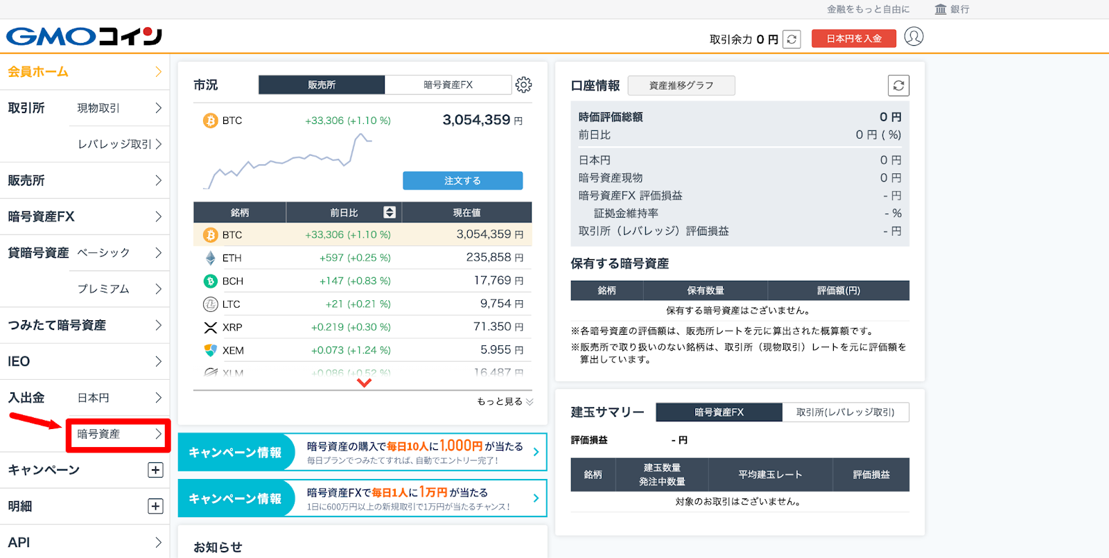Toggle the 前日比 sort icon
The height and width of the screenshot is (558, 1109).
[x=390, y=212]
